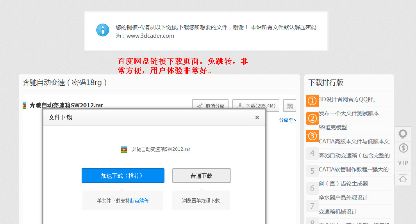This screenshot has width=416, height=224.
Task: Open 99坦克模型 ranking item
Action: [x=333, y=127]
